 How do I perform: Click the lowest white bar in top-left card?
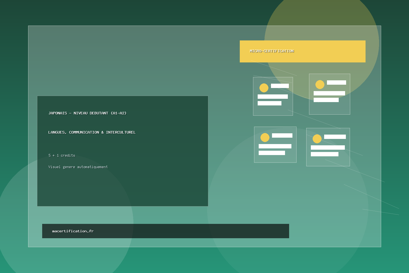[269, 103]
